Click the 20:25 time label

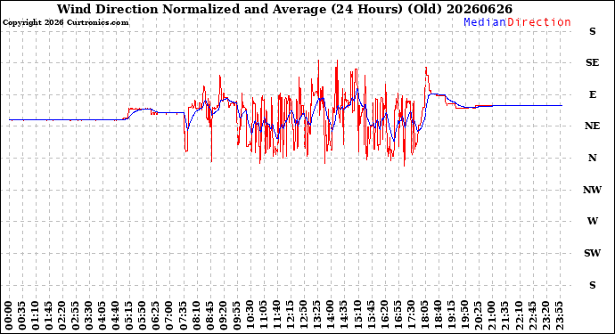(x=478, y=315)
